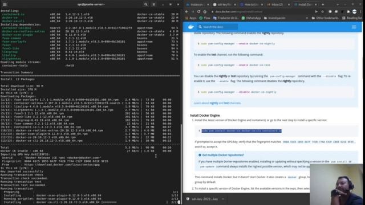Open the Other bookmarks folder
The width and height of the screenshot is (365, 205).
coord(325,18)
